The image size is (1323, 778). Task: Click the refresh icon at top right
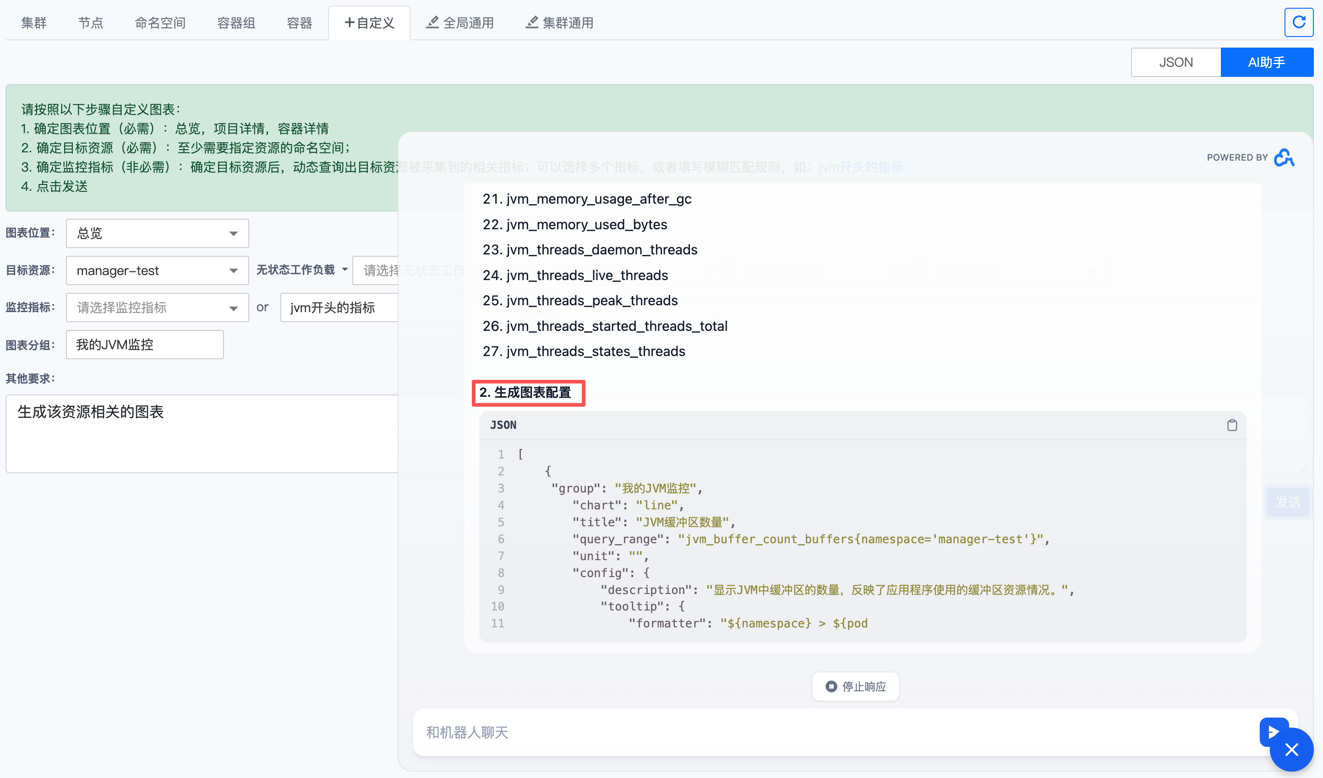pos(1298,22)
